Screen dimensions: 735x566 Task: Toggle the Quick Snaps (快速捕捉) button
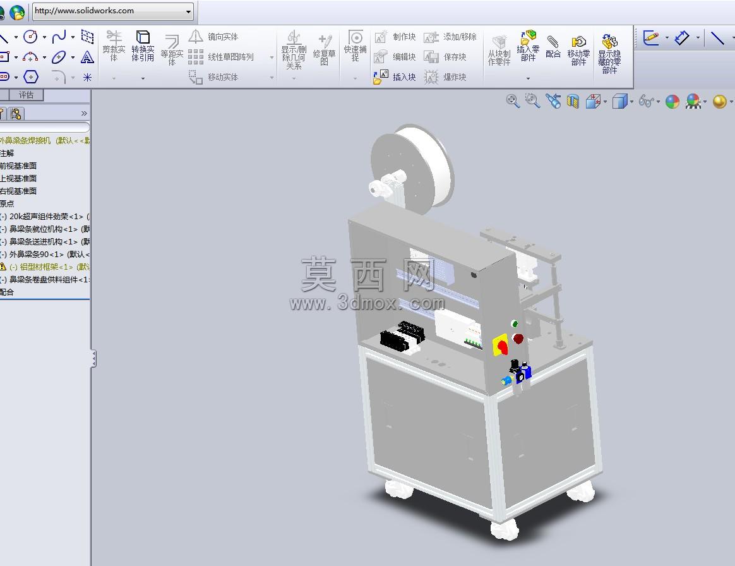coord(356,46)
